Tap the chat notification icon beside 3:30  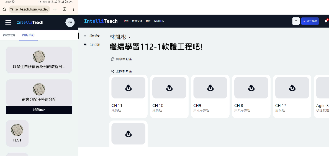point(13,2)
